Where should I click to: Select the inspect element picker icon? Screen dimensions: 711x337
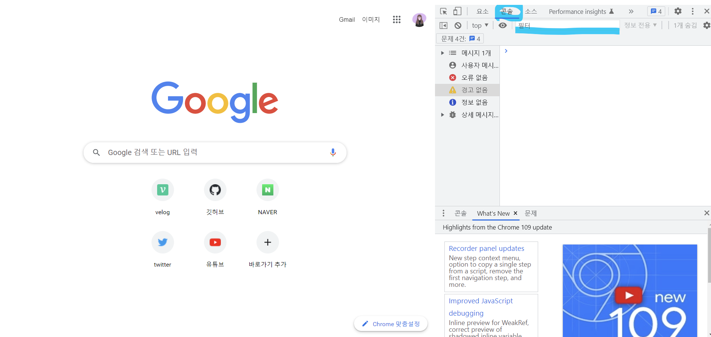click(444, 11)
